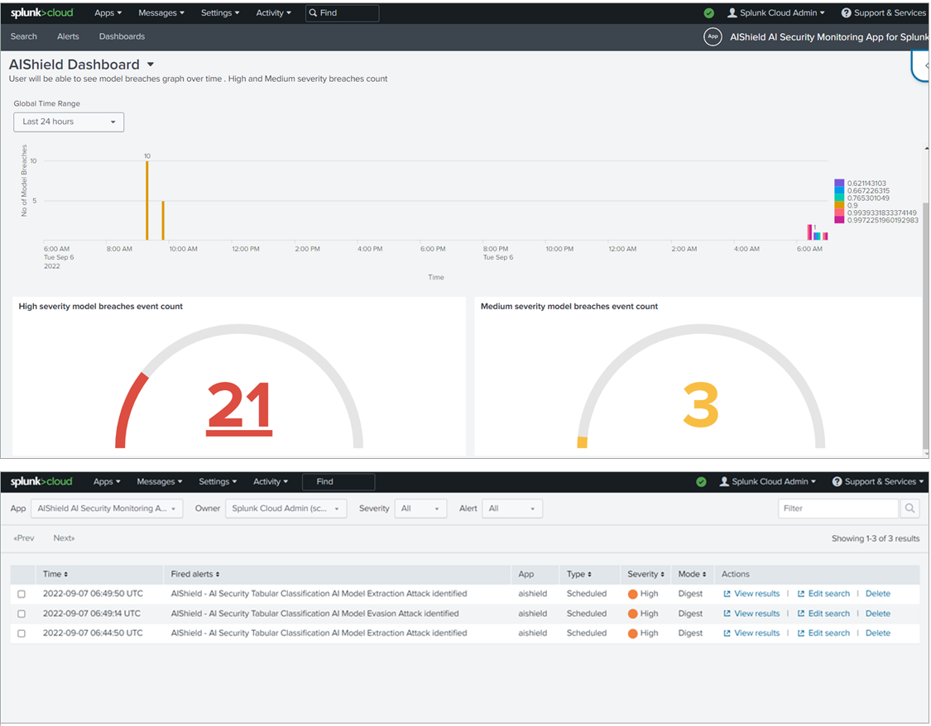Viewport: 931px width, 726px height.
Task: Click the green health status icon in dashboard header
Action: [708, 13]
